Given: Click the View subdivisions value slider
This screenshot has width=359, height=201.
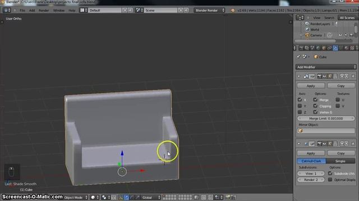Looking at the screenshot, I should [311, 174].
